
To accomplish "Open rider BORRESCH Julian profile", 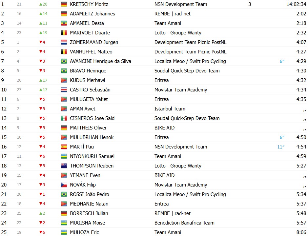I will click(89, 213).
